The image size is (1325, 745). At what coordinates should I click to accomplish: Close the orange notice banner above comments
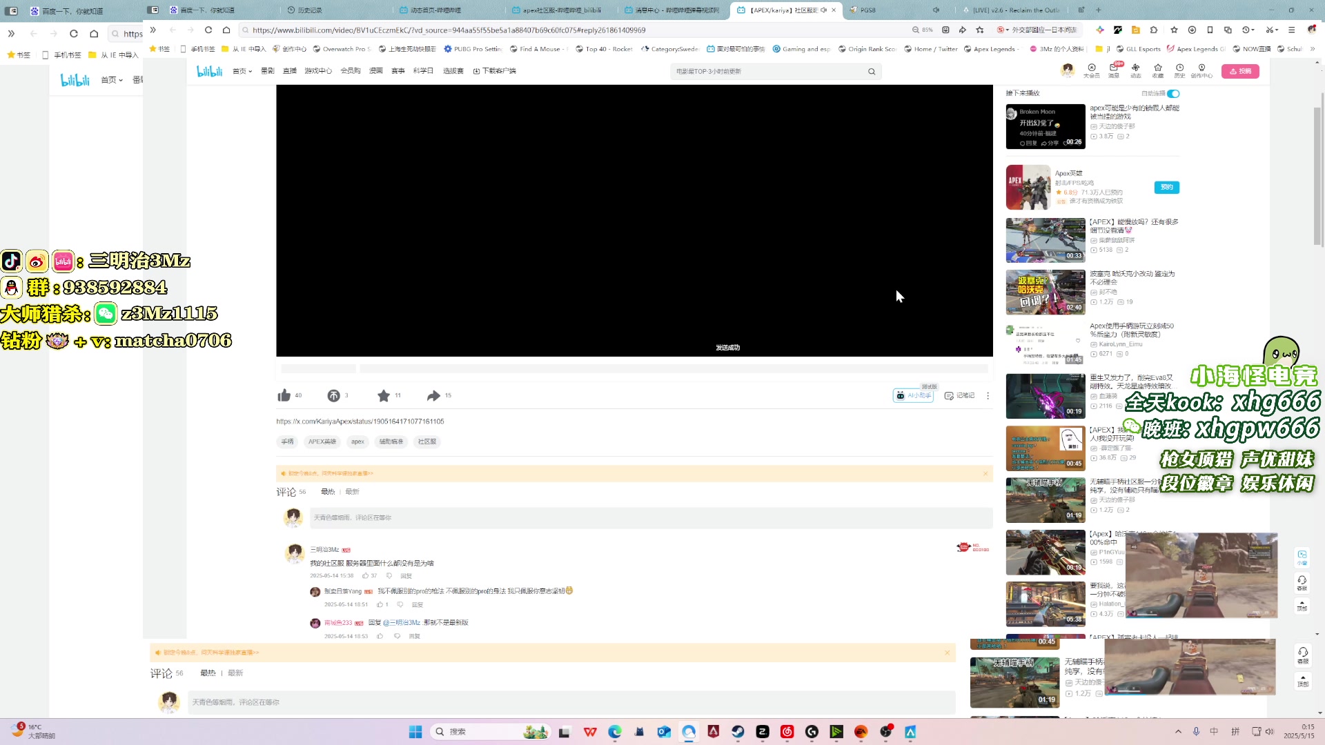(x=985, y=473)
